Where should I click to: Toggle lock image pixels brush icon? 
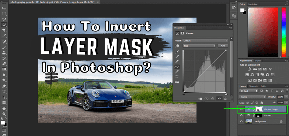[252, 103]
